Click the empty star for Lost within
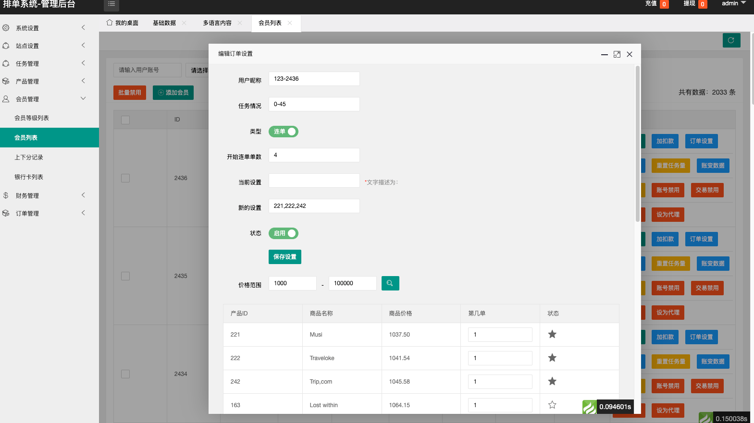Viewport: 754px width, 423px height. click(552, 405)
